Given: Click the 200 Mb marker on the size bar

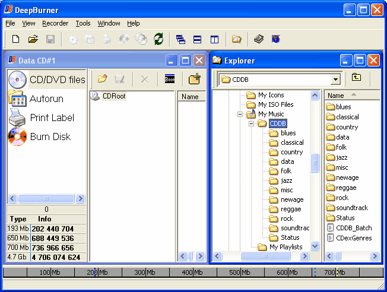Looking at the screenshot, I should [x=97, y=272].
